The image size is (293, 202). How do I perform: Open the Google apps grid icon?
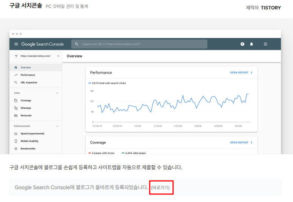tap(265, 44)
